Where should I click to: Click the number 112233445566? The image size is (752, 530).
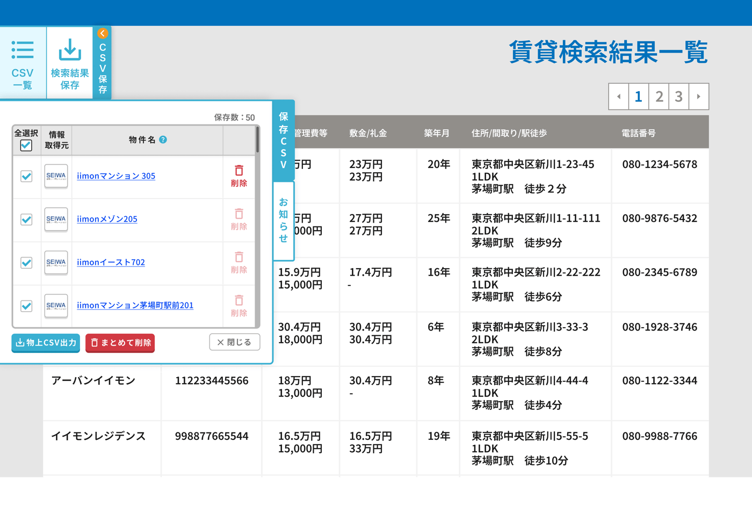coord(212,381)
